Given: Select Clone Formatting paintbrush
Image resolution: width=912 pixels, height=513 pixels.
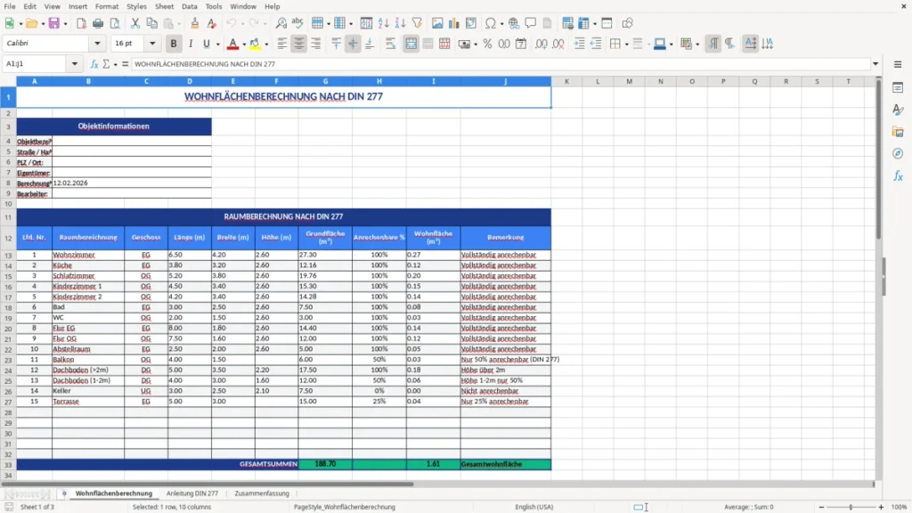Looking at the screenshot, I should pos(195,23).
